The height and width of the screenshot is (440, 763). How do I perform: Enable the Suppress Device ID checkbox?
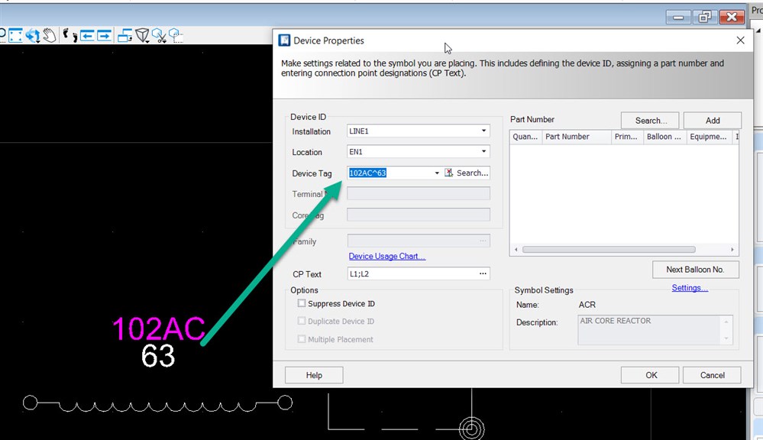(x=302, y=303)
